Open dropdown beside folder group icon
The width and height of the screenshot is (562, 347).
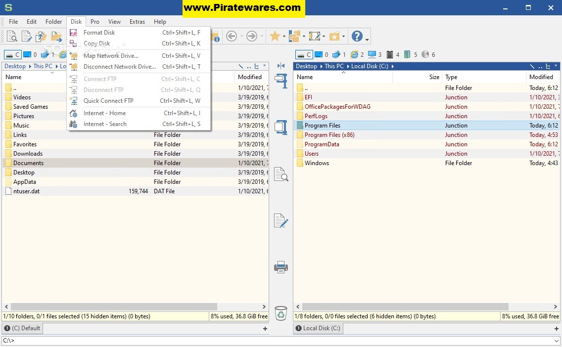(x=304, y=37)
